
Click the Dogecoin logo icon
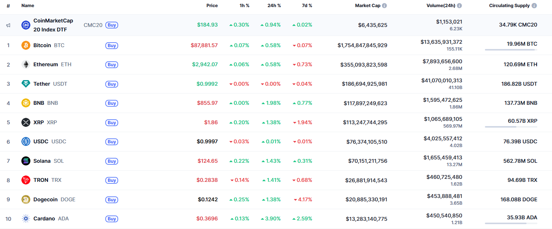coord(26,199)
